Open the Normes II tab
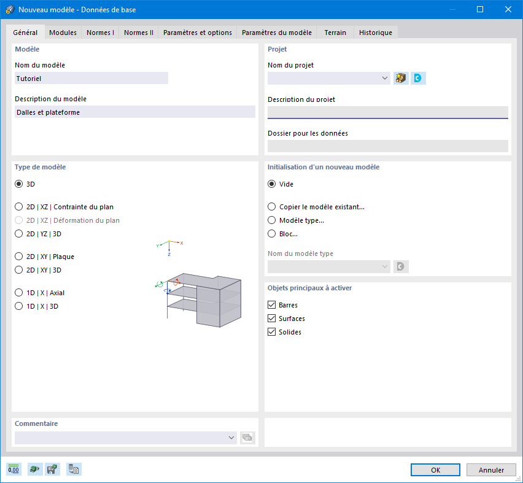This screenshot has width=523, height=483. click(138, 33)
